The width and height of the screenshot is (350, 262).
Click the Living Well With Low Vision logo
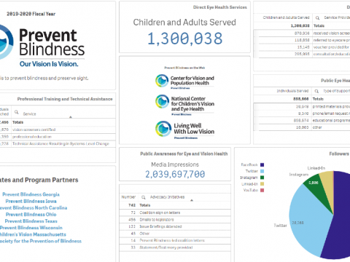coord(185,130)
